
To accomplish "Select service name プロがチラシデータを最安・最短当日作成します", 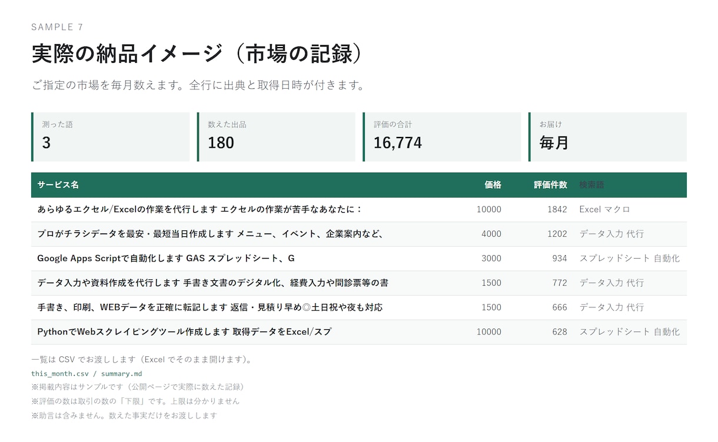I will coord(211,234).
